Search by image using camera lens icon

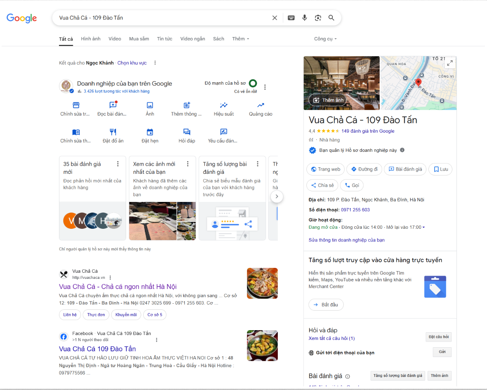click(x=318, y=18)
